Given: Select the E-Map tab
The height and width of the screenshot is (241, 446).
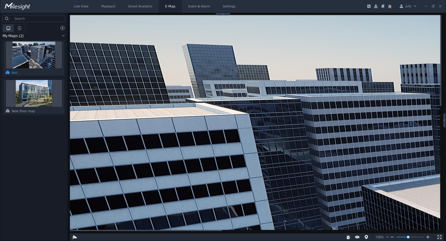Looking at the screenshot, I should pos(170,6).
